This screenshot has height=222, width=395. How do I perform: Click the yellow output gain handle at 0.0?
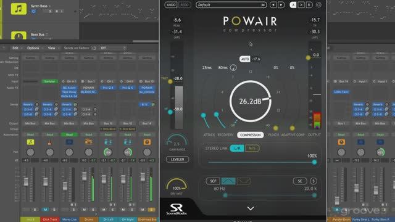click(x=308, y=57)
